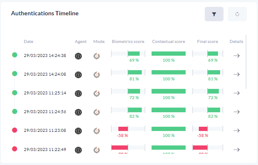Open details arrow for 11:23:08 entry

236,131
